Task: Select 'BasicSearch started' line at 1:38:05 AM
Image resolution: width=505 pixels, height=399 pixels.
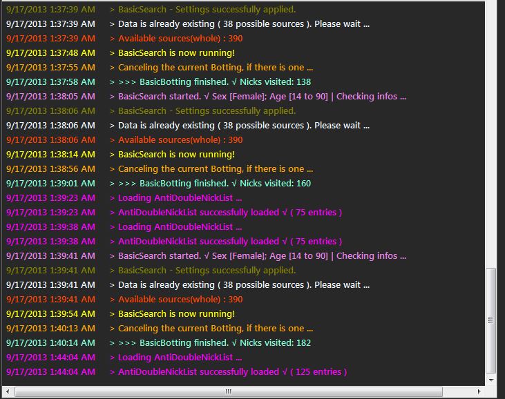Action: click(206, 97)
